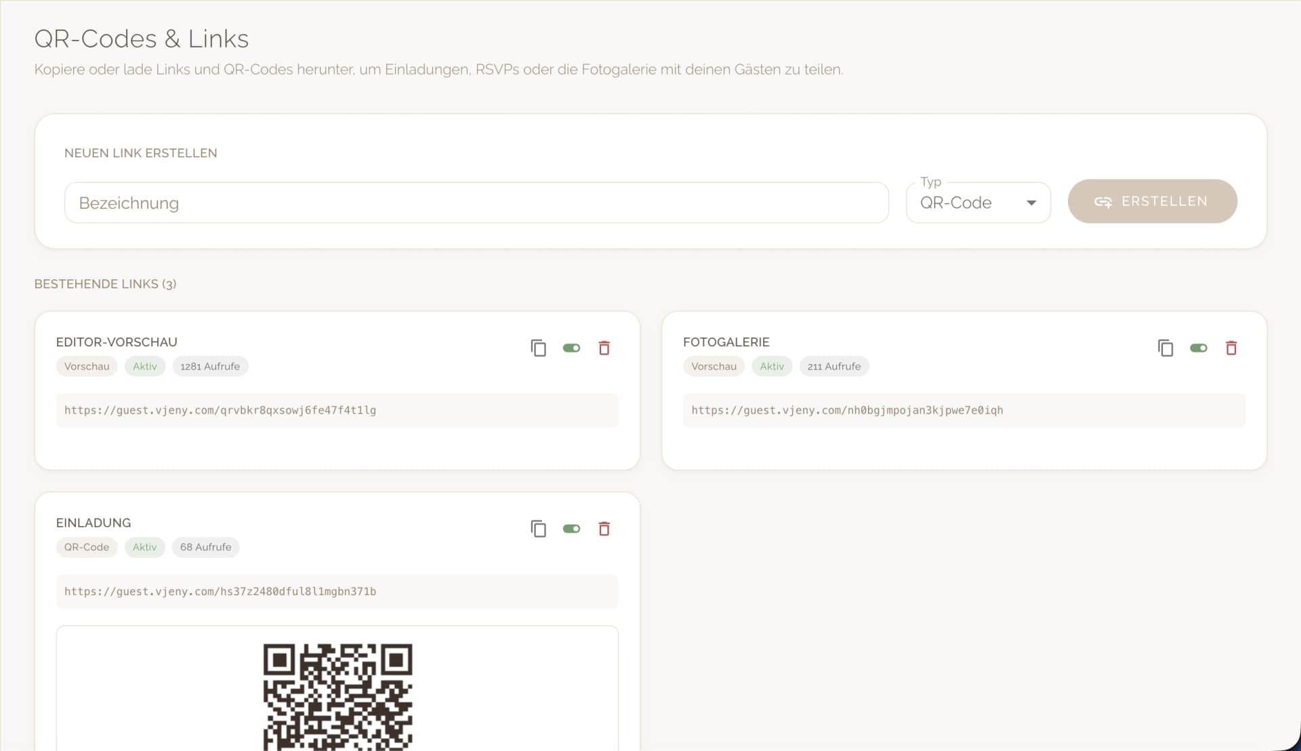The width and height of the screenshot is (1301, 751).
Task: Click the trash icon on the Einladung card
Action: click(x=604, y=529)
